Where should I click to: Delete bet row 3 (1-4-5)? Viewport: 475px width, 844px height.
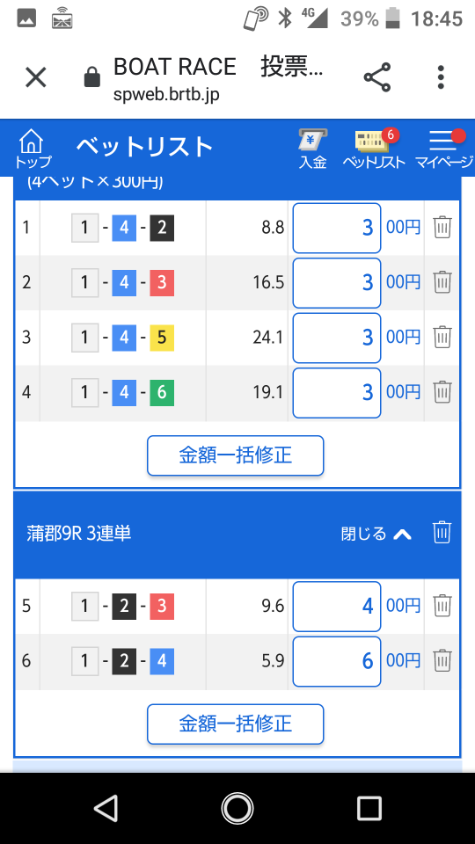click(442, 337)
